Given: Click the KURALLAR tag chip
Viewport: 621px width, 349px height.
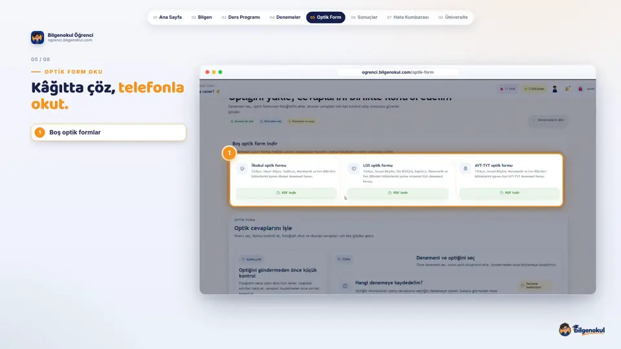Looking at the screenshot, I should point(252,260).
